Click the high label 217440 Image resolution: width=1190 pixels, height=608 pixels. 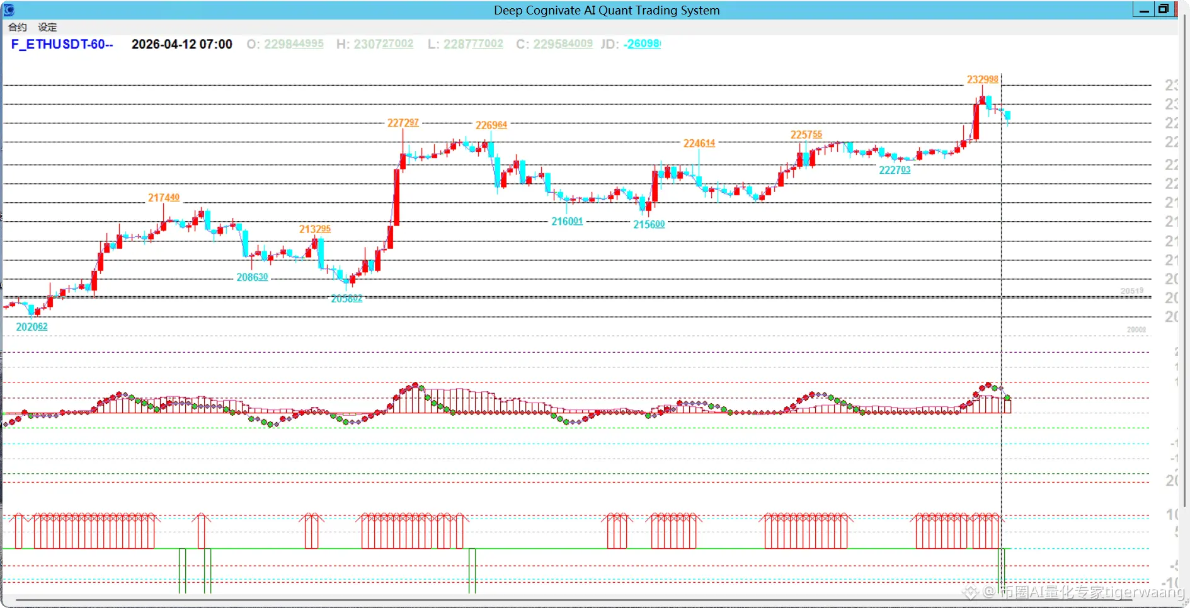(x=163, y=198)
